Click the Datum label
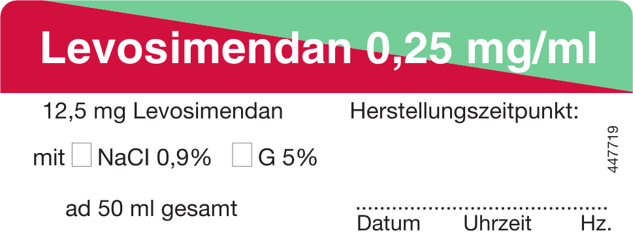This screenshot has width=633, height=246. (x=389, y=224)
